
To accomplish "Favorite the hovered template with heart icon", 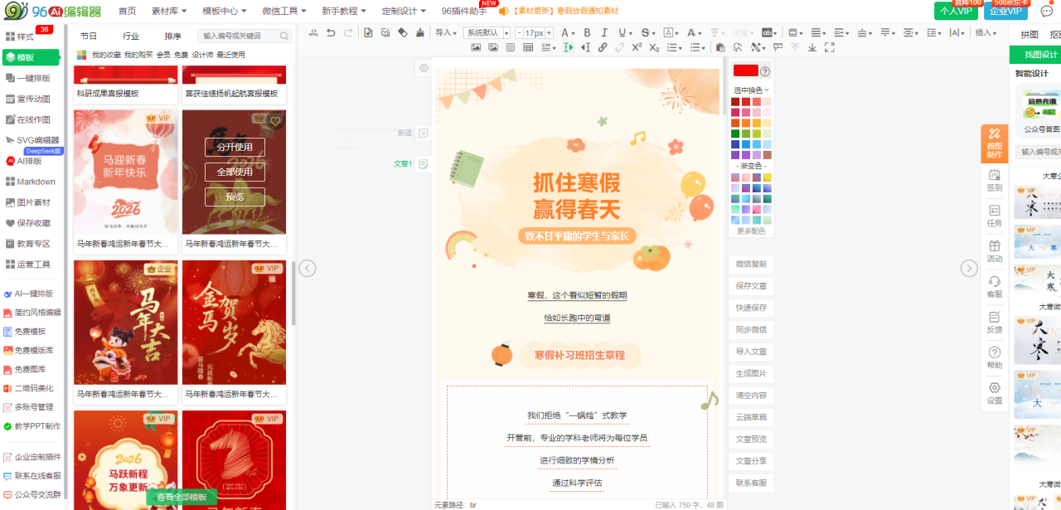I will coord(275,121).
